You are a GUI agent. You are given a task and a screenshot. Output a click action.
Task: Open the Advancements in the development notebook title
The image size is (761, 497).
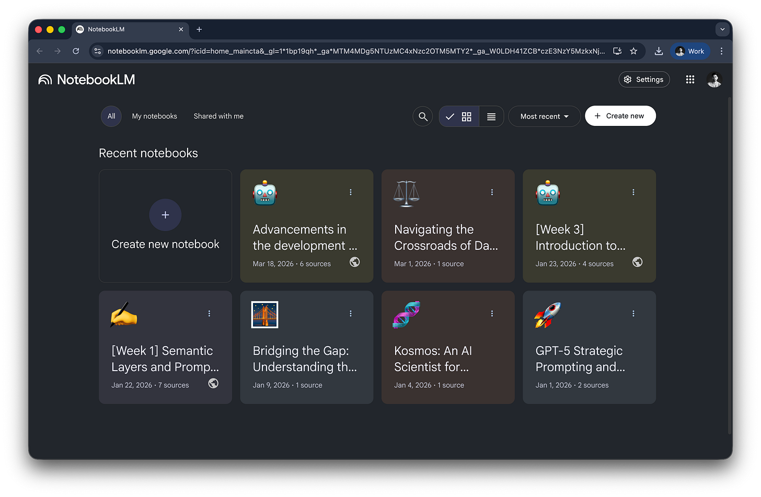pyautogui.click(x=305, y=237)
